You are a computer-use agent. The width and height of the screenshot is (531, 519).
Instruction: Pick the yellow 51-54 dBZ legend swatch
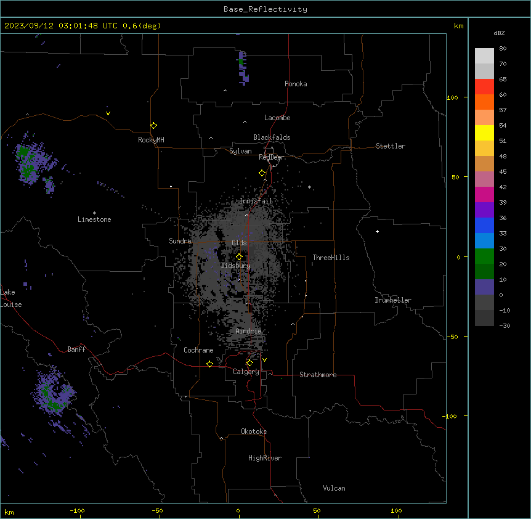pos(484,133)
